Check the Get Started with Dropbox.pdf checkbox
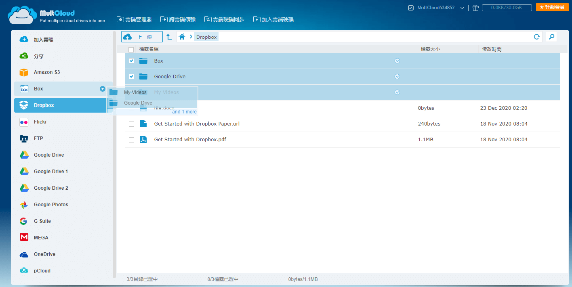Image resolution: width=572 pixels, height=287 pixels. coord(131,140)
